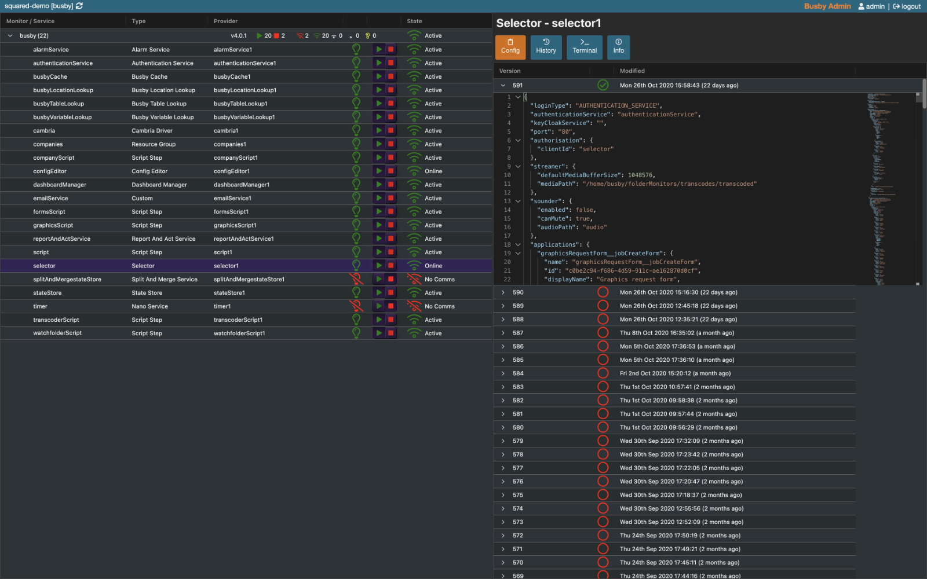
Task: Activate version 583 using its red circle
Action: pyautogui.click(x=603, y=387)
